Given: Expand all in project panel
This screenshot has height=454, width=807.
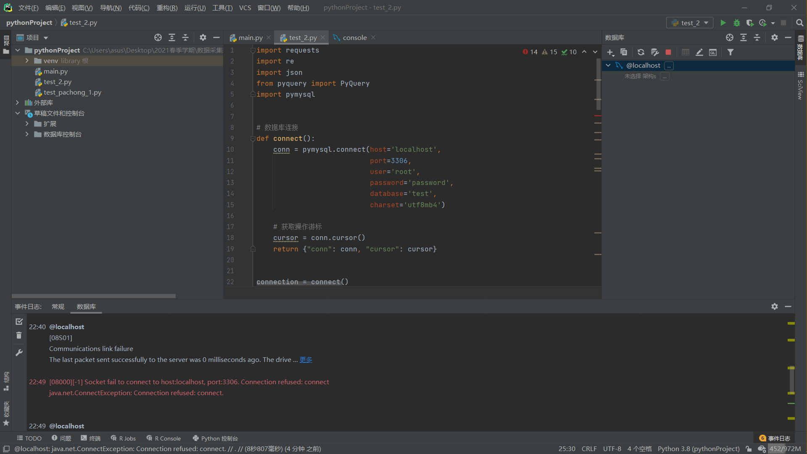Looking at the screenshot, I should pyautogui.click(x=171, y=37).
